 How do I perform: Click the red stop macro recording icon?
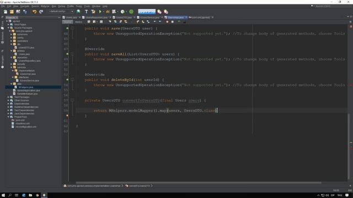pos(167,22)
